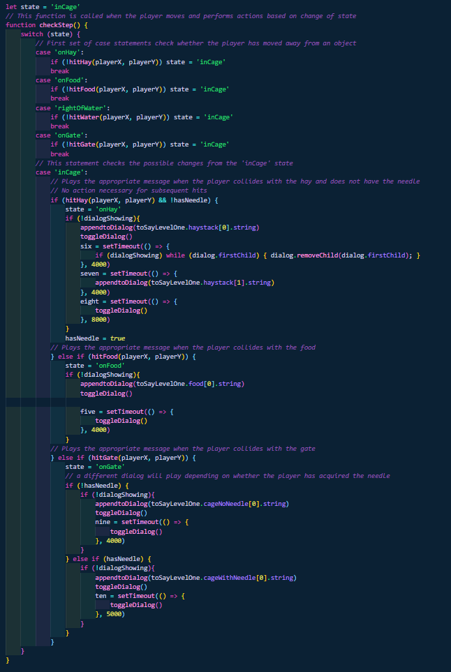Click the "if (!hitGate(playerX, playerY))" line
This screenshot has width=451, height=672.
(x=140, y=144)
